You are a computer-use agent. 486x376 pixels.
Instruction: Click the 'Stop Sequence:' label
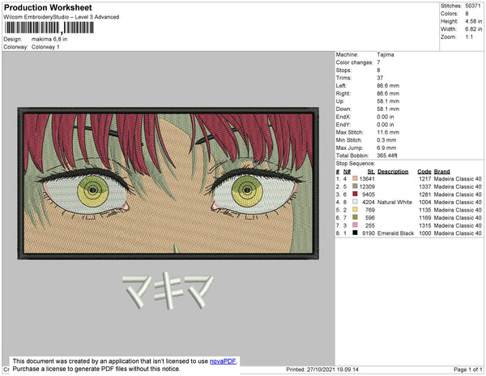(356, 164)
